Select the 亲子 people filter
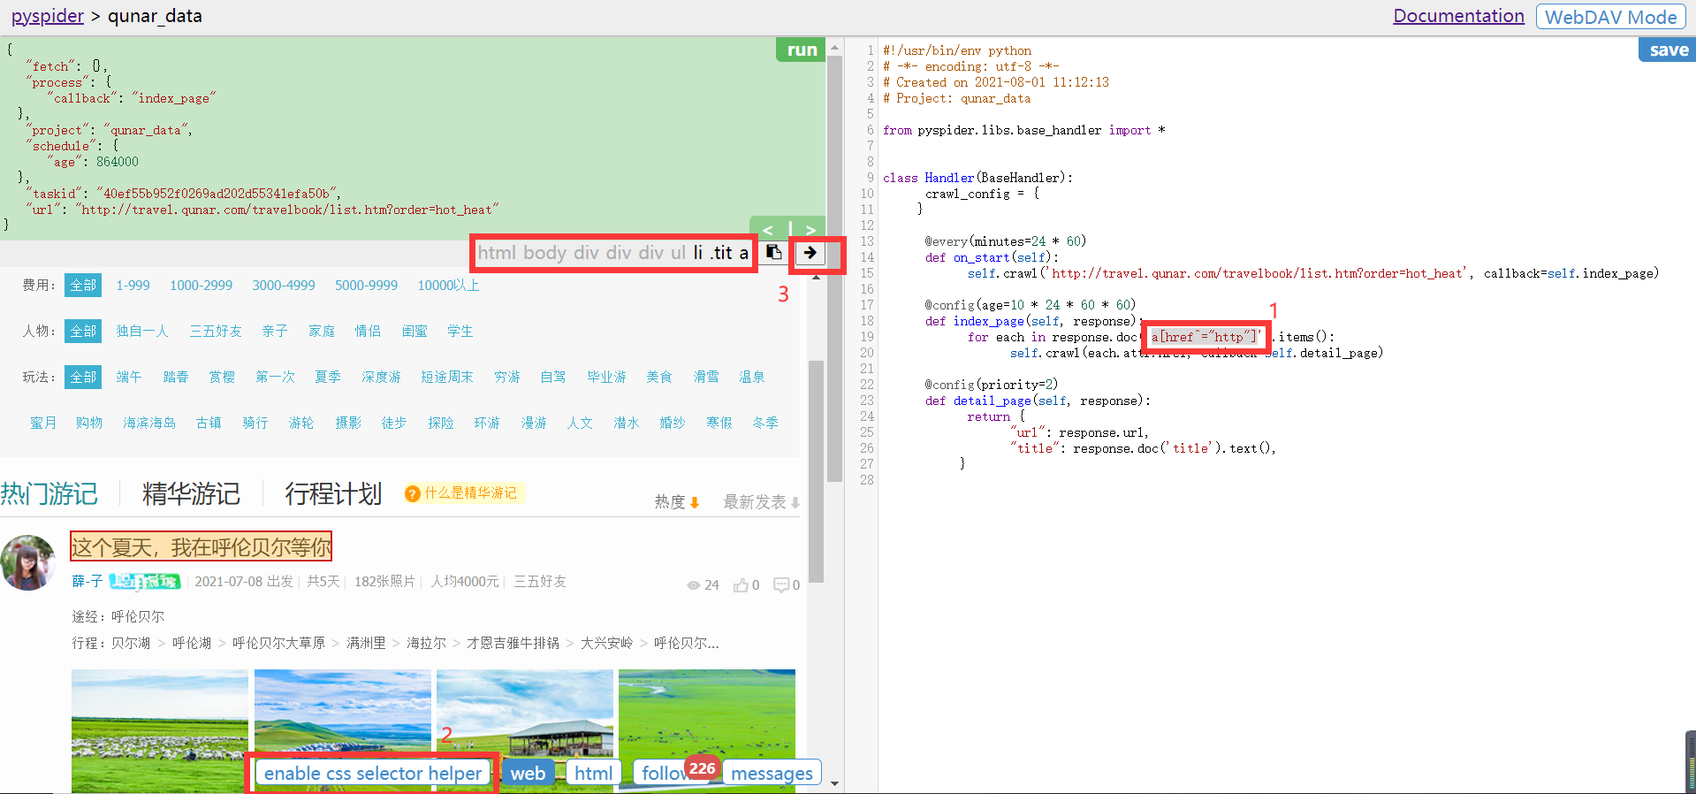The height and width of the screenshot is (794, 1696). tap(275, 332)
